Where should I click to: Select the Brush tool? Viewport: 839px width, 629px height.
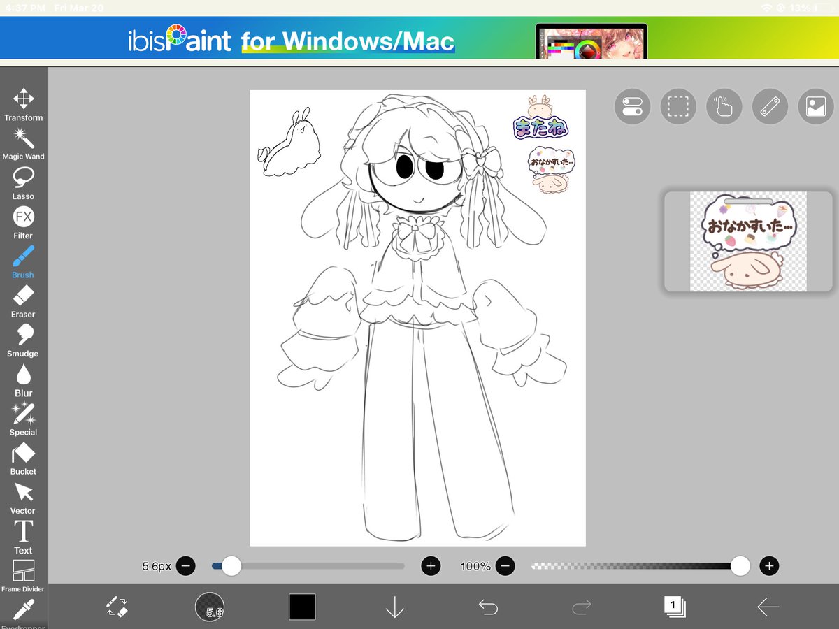23,262
